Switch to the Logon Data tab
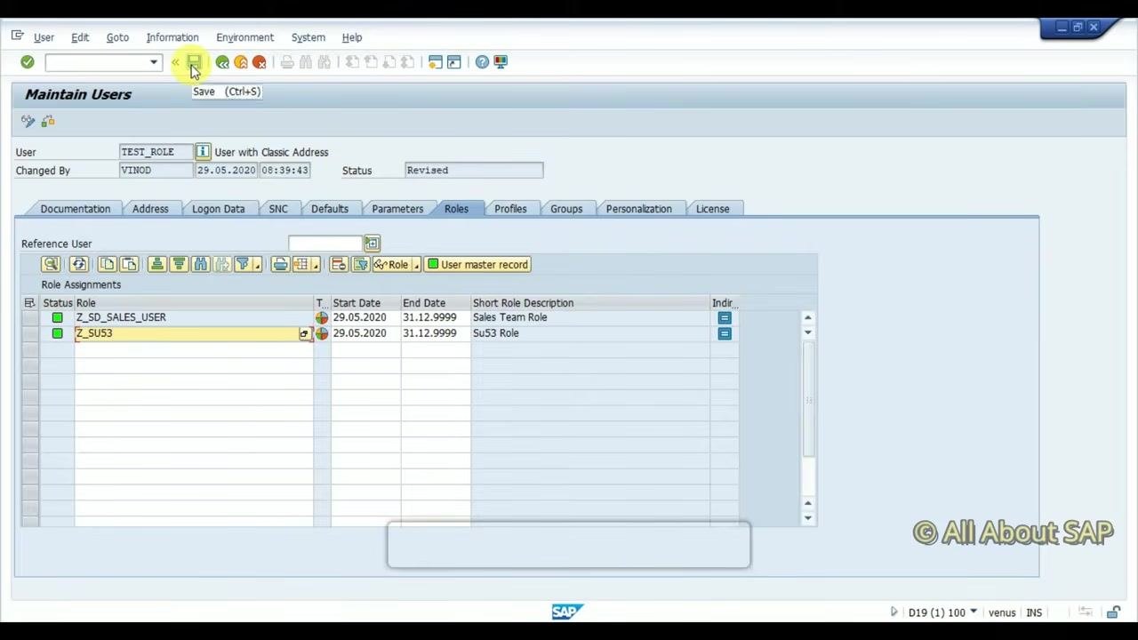This screenshot has height=640, width=1138. (x=218, y=209)
